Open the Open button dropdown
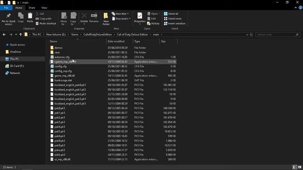 click(159, 14)
